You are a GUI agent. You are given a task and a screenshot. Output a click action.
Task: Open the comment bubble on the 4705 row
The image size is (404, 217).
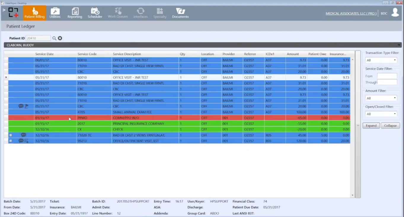20,106
